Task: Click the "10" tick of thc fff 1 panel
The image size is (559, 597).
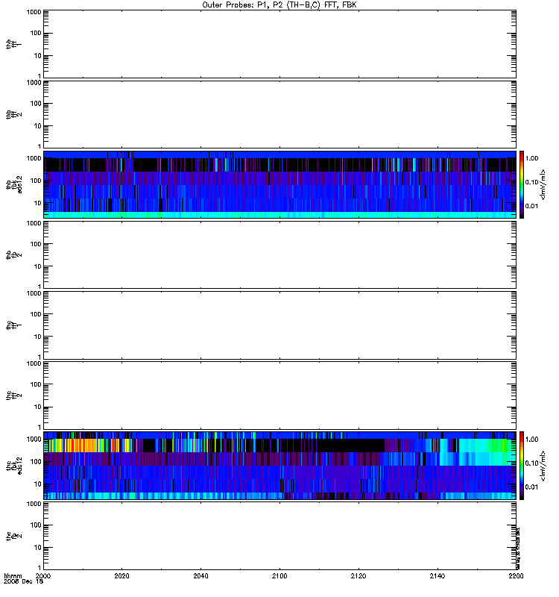Action: tap(38, 337)
